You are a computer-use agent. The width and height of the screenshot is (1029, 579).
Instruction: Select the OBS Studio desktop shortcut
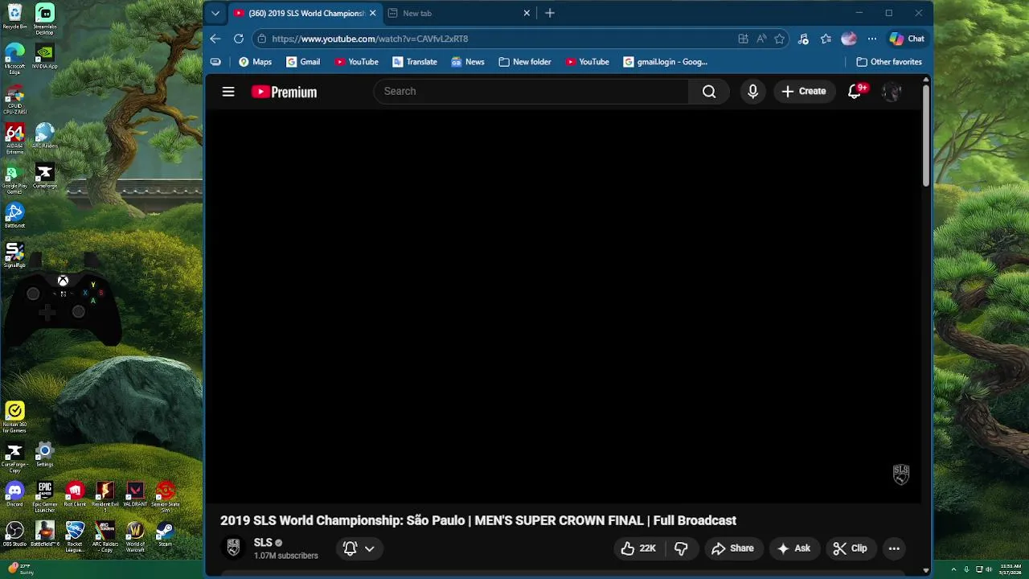pyautogui.click(x=14, y=534)
